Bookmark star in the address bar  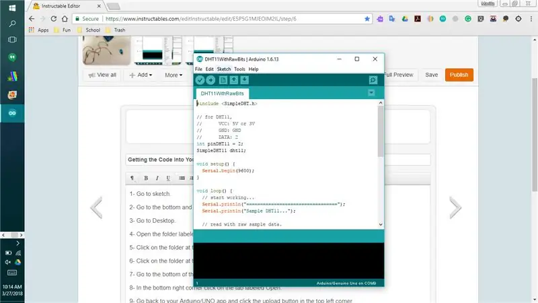[x=367, y=19]
